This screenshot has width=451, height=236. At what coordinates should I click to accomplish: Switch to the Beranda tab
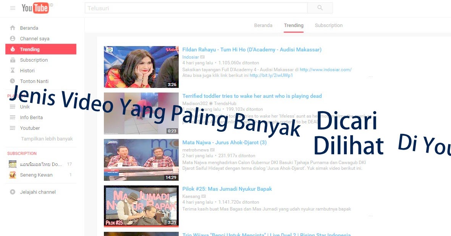coord(263,25)
